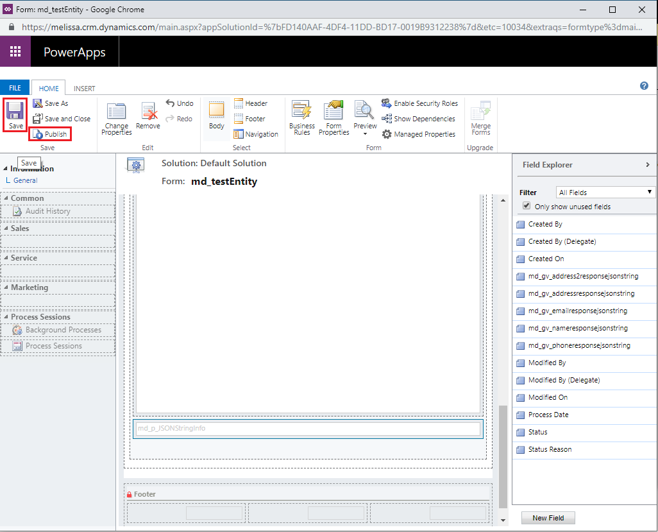Open the General section link
658x532 pixels.
pyautogui.click(x=25, y=180)
